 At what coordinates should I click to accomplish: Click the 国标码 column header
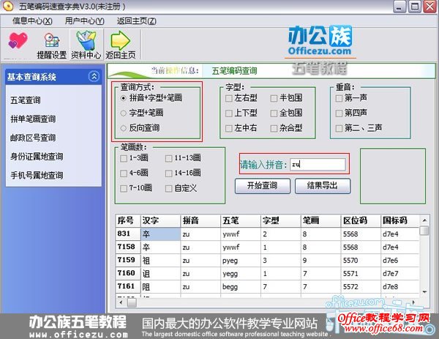[400, 221]
